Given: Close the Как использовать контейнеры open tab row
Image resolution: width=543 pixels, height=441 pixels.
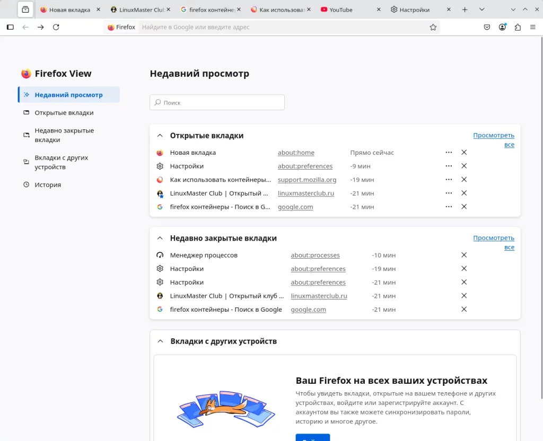Looking at the screenshot, I should point(464,179).
